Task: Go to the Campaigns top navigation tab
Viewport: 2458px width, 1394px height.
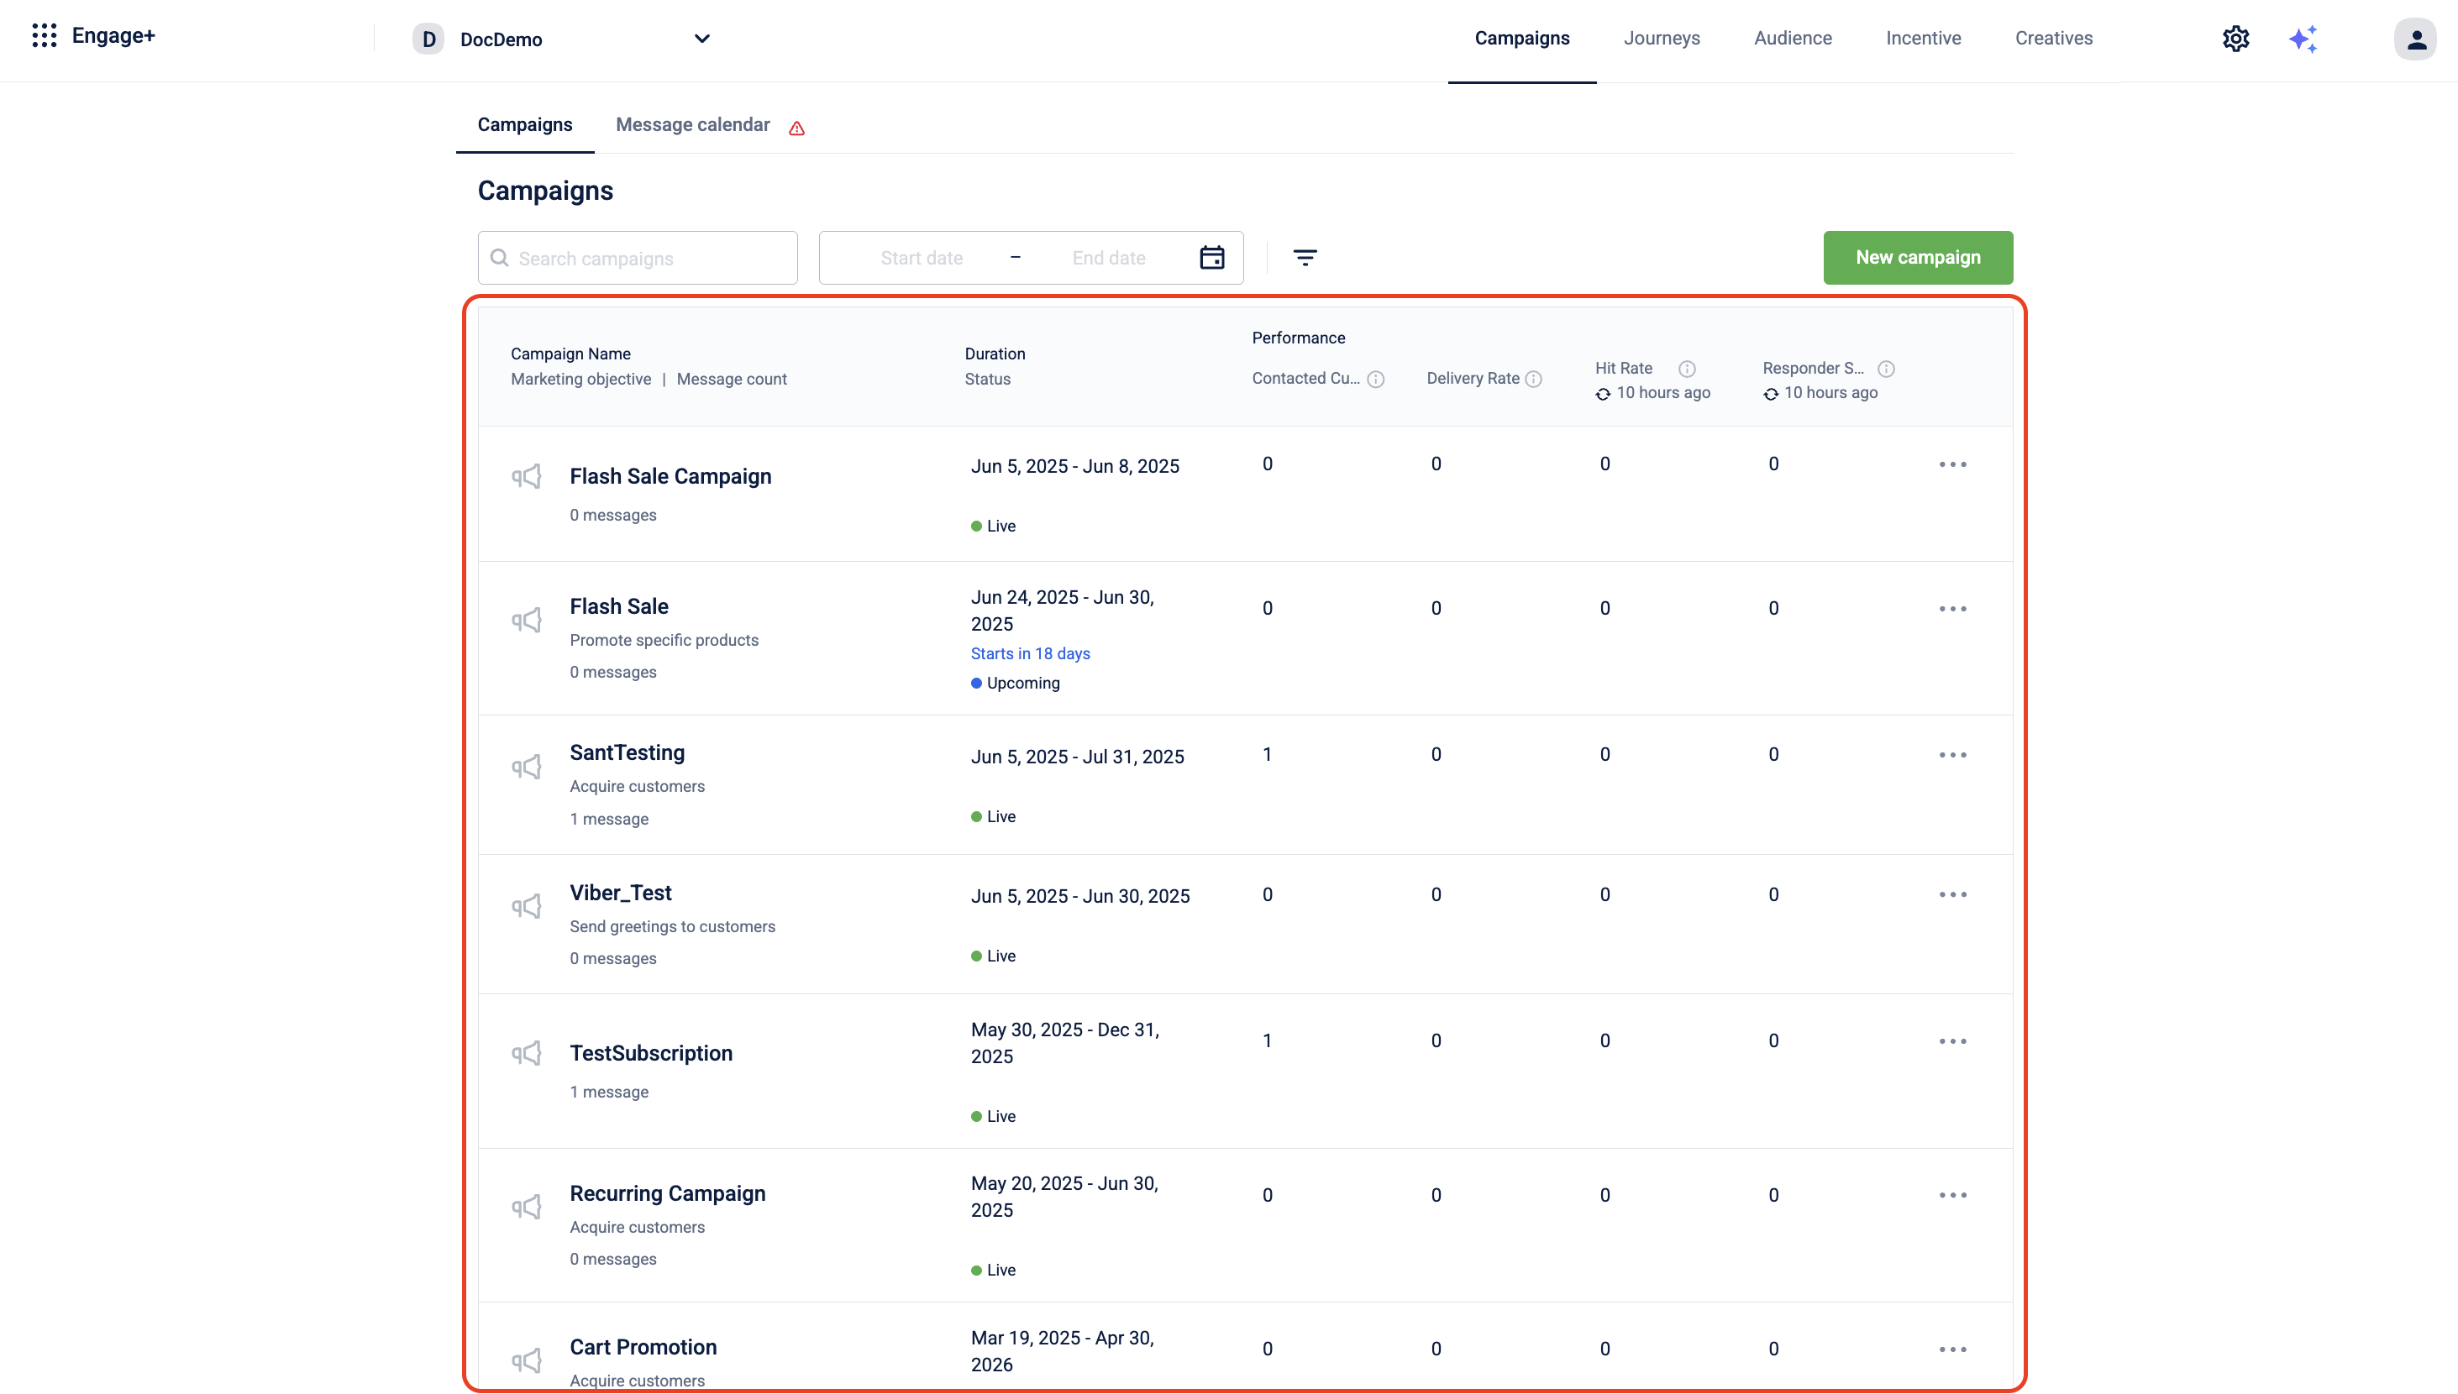Action: tap(1521, 39)
